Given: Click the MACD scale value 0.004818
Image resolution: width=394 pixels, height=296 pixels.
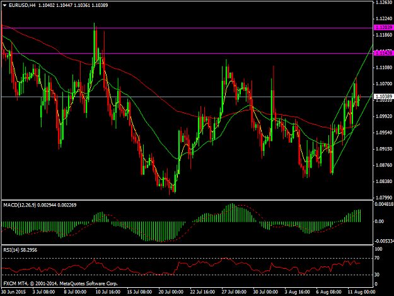Looking at the screenshot, I should point(384,204).
